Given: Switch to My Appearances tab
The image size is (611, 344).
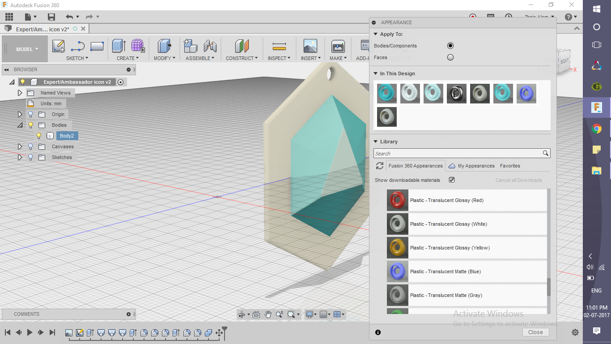Looking at the screenshot, I should point(471,166).
